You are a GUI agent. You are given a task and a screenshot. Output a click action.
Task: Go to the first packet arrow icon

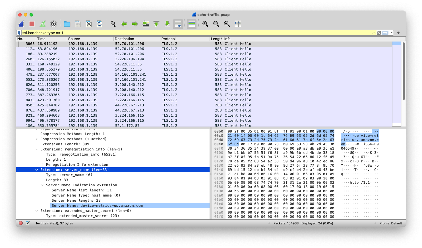coord(156,24)
